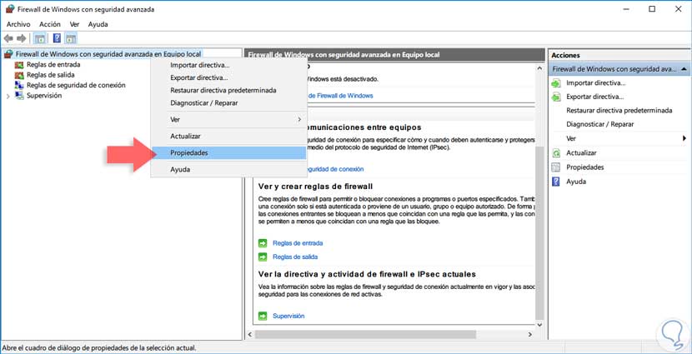Click Importar directiva text in Acciones pane
Screen dimensions: 692x354
click(x=596, y=83)
